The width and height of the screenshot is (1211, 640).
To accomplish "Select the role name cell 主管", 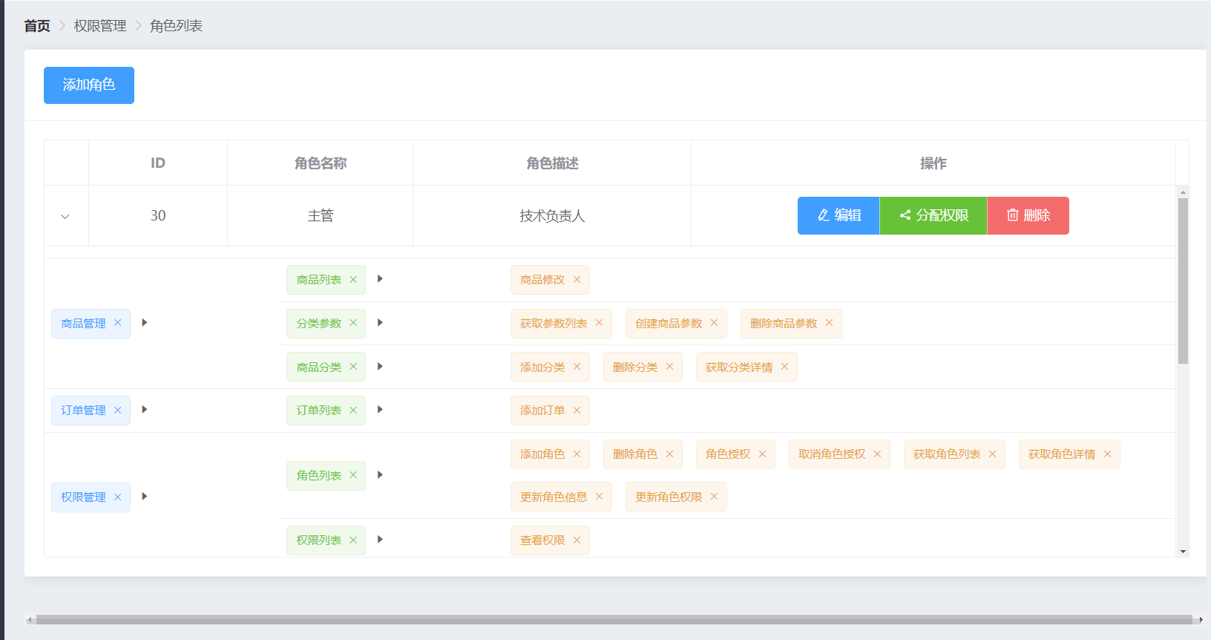I will coord(321,216).
